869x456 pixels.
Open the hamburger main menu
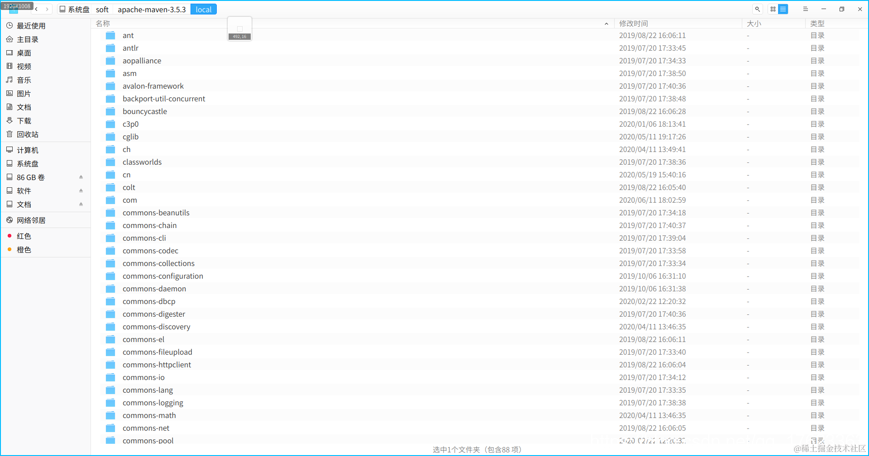pyautogui.click(x=805, y=9)
